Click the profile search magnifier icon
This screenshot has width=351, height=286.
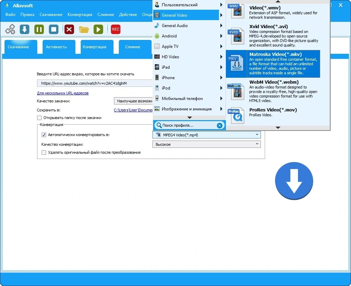coord(159,125)
